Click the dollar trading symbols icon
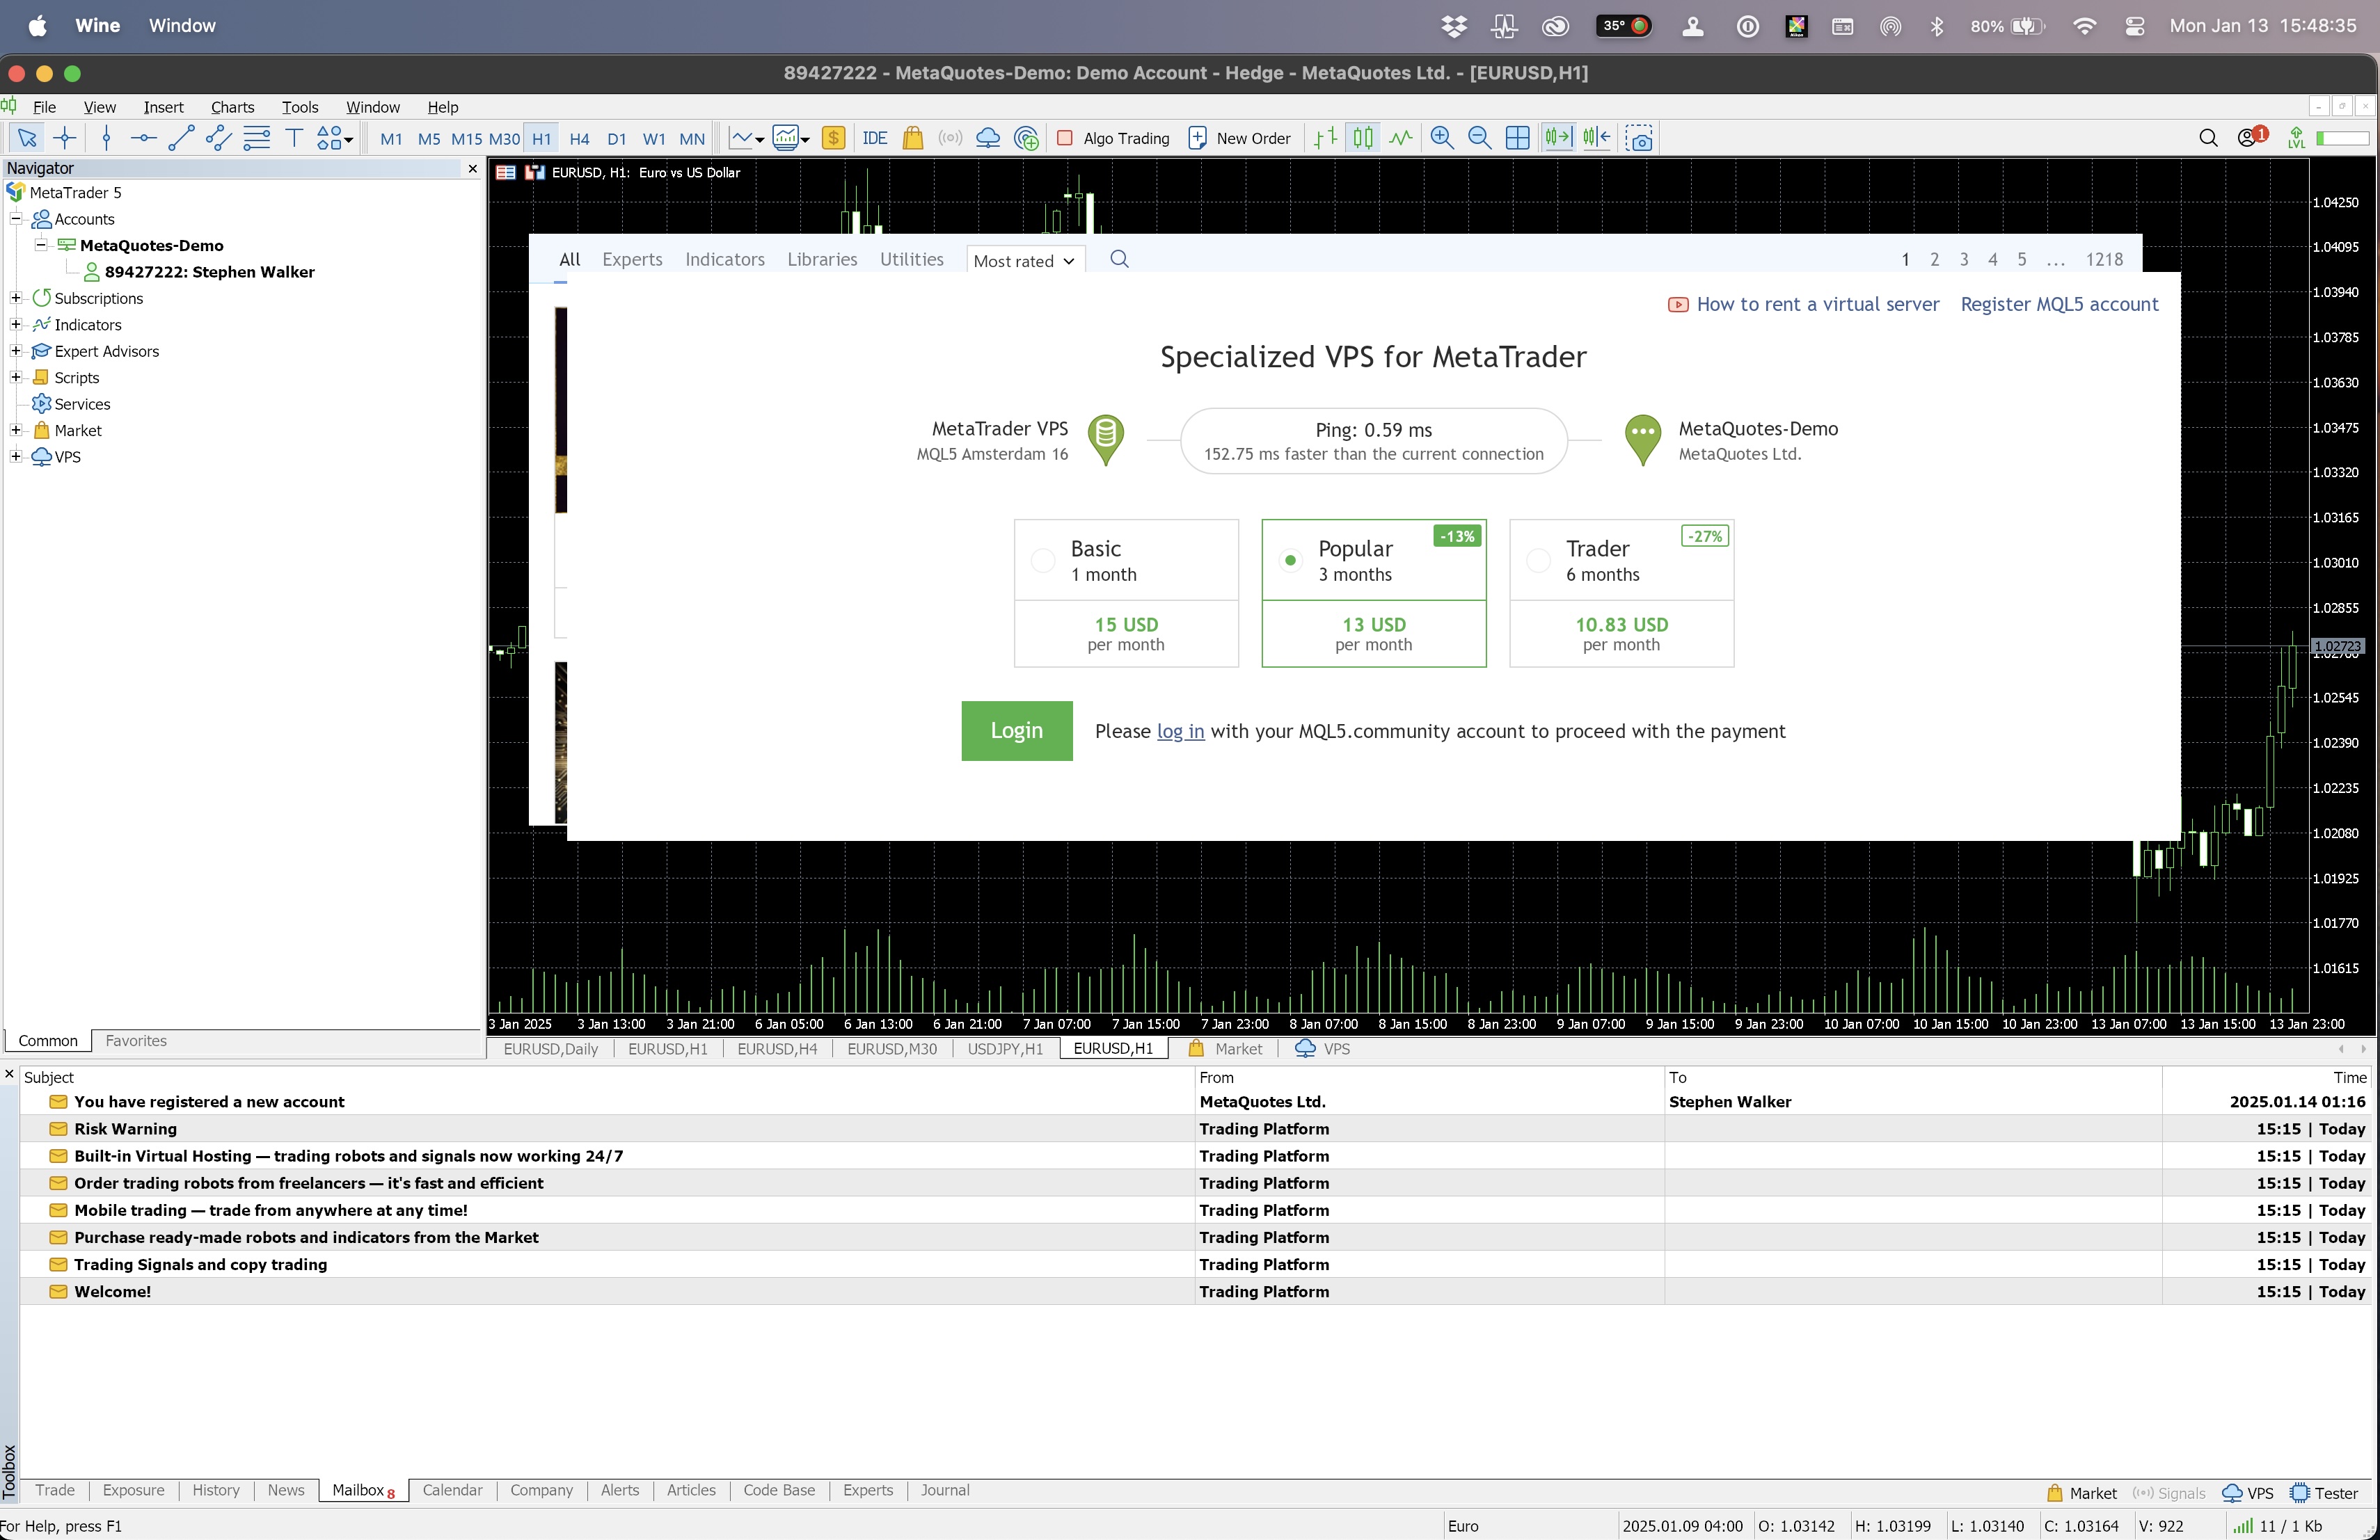 point(833,138)
